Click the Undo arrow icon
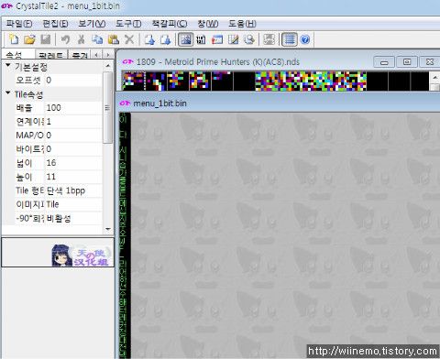This screenshot has width=440, height=359. [x=65, y=39]
